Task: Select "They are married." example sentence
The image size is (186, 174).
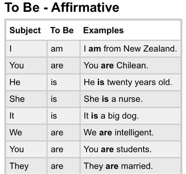Action: [x=118, y=166]
